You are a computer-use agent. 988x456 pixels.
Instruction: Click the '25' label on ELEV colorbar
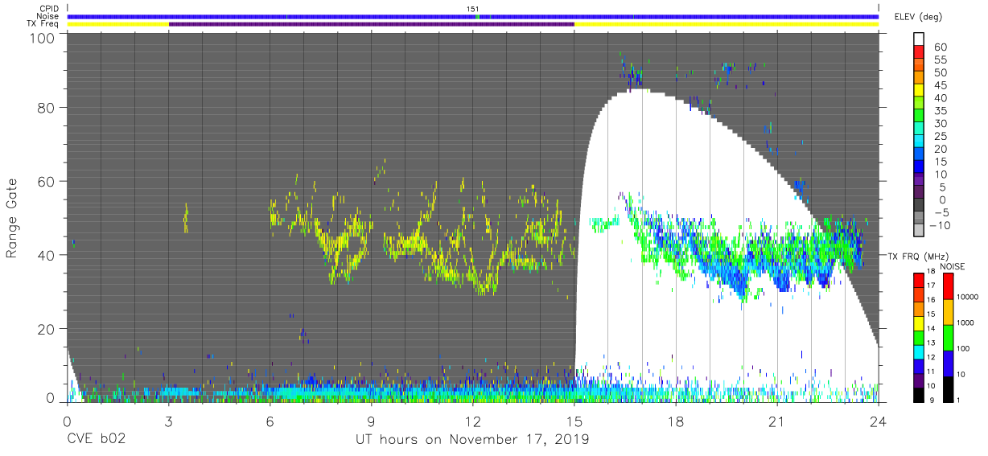pyautogui.click(x=940, y=136)
